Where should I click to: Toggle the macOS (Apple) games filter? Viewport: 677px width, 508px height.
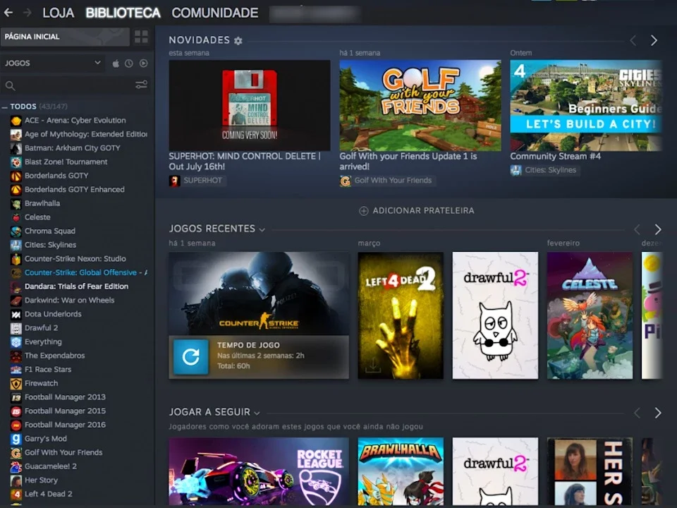(x=116, y=64)
